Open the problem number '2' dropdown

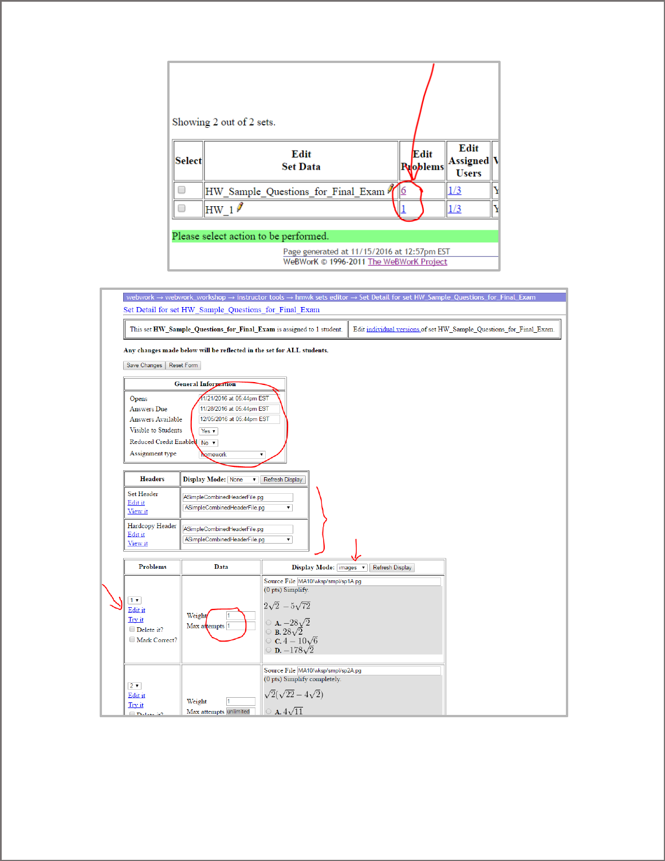(135, 686)
